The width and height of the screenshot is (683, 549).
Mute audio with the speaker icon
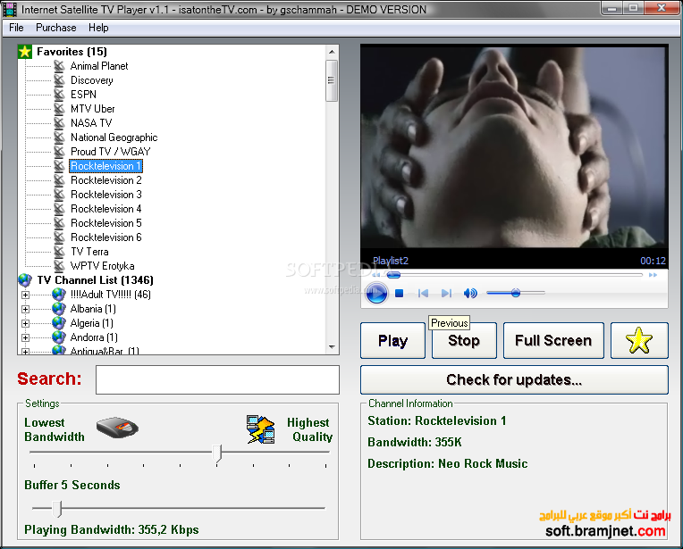[470, 293]
